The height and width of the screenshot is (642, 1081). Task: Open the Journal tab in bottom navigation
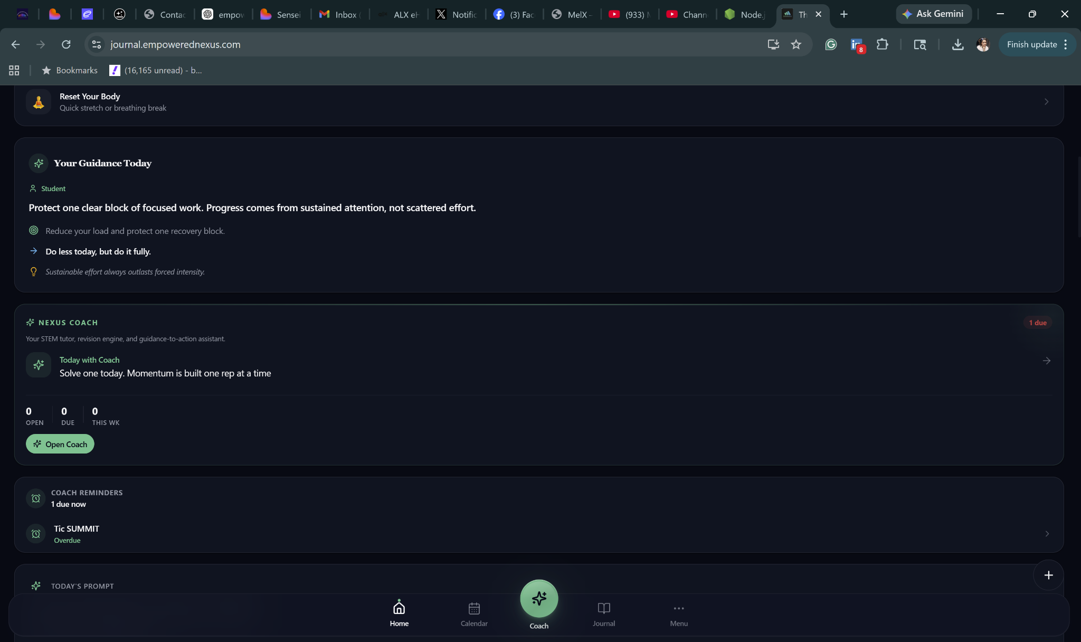[x=604, y=614]
